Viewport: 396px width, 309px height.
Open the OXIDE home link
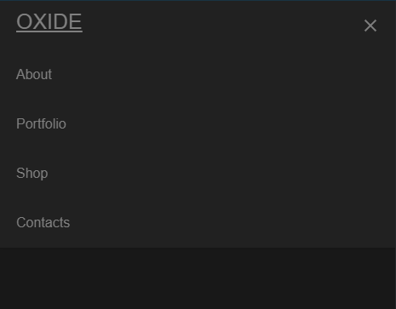pyautogui.click(x=49, y=21)
